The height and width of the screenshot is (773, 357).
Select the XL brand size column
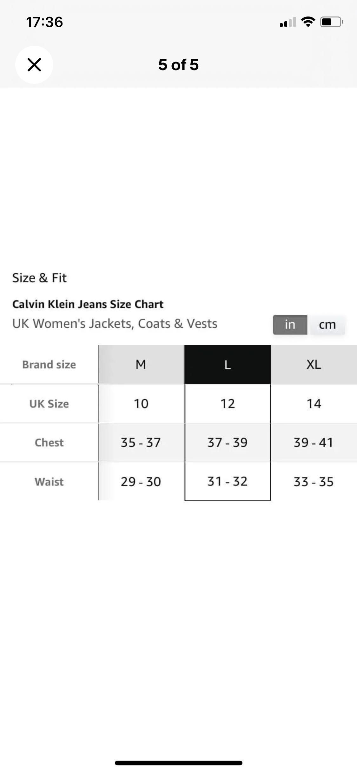314,365
